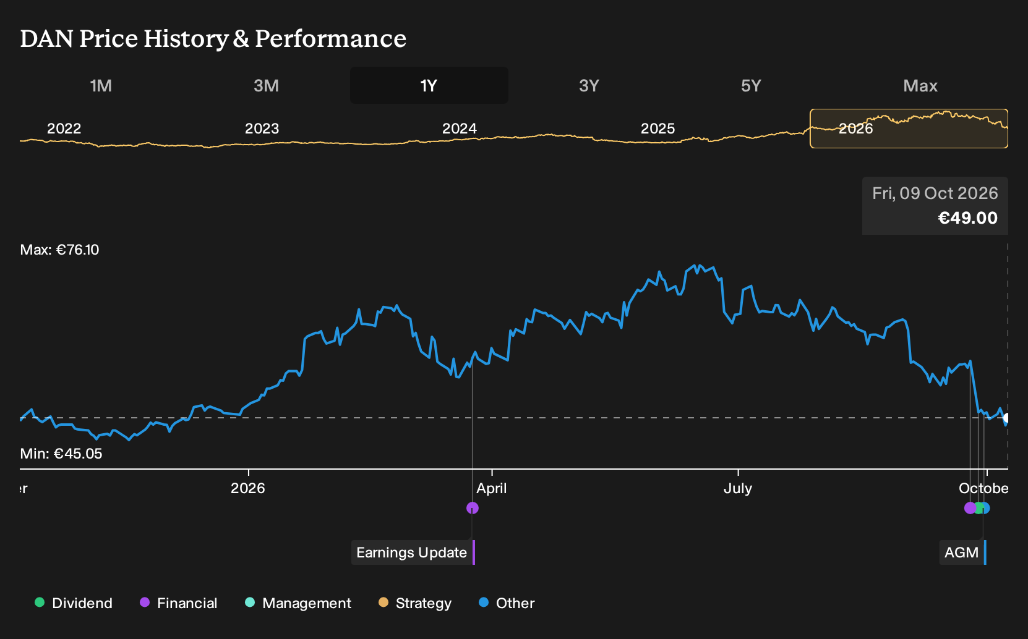Switch to the 3M time range

pos(266,85)
